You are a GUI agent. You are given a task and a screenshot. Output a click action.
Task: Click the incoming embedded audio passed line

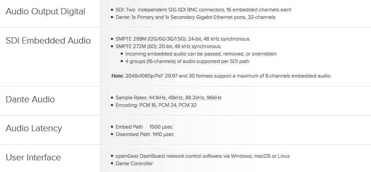pos(201,54)
